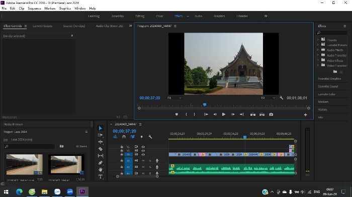This screenshot has height=197, width=352.
Task: Toggle lock on V3 track
Action: [x=122, y=147]
